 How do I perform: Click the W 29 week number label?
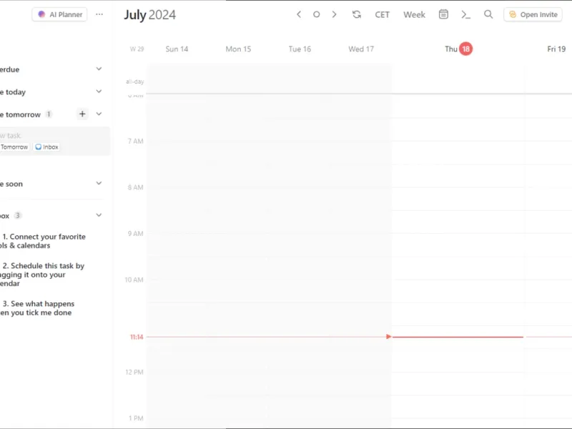click(x=137, y=49)
